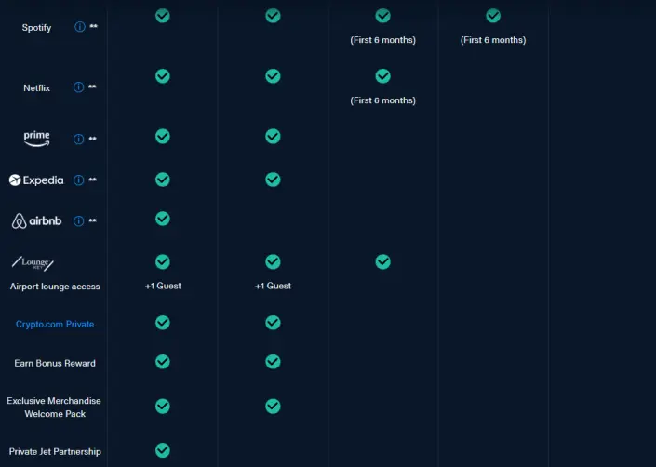Select the Spotify row label

tap(36, 28)
